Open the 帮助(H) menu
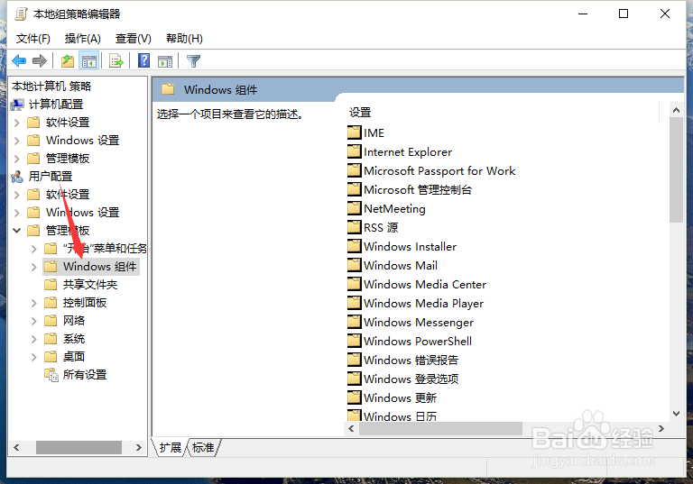Screen dimensions: 693x484 [x=184, y=39]
